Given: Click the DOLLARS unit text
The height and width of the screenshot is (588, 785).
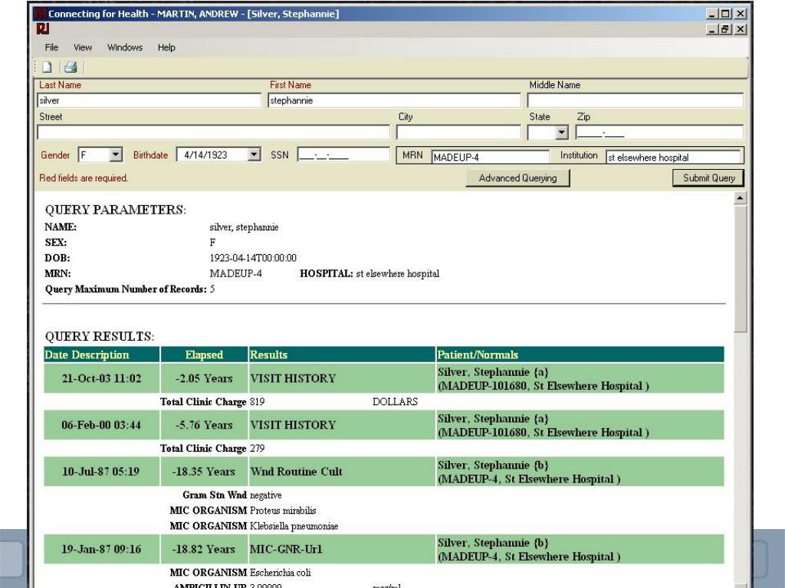Looking at the screenshot, I should coord(395,401).
